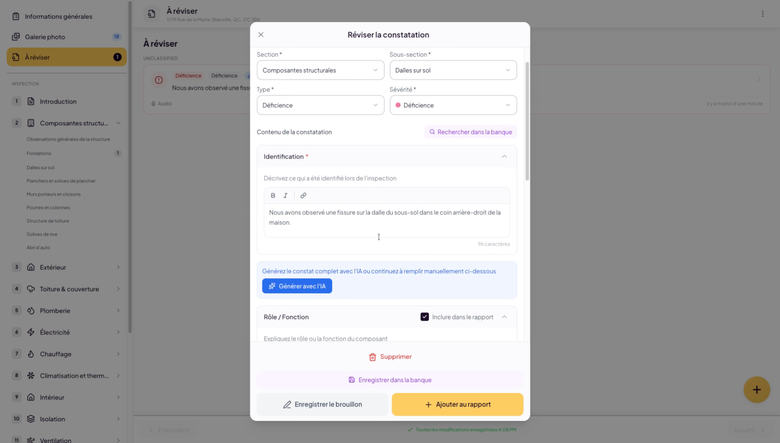
Task: Collapse the Identification section chevron
Action: (504, 157)
